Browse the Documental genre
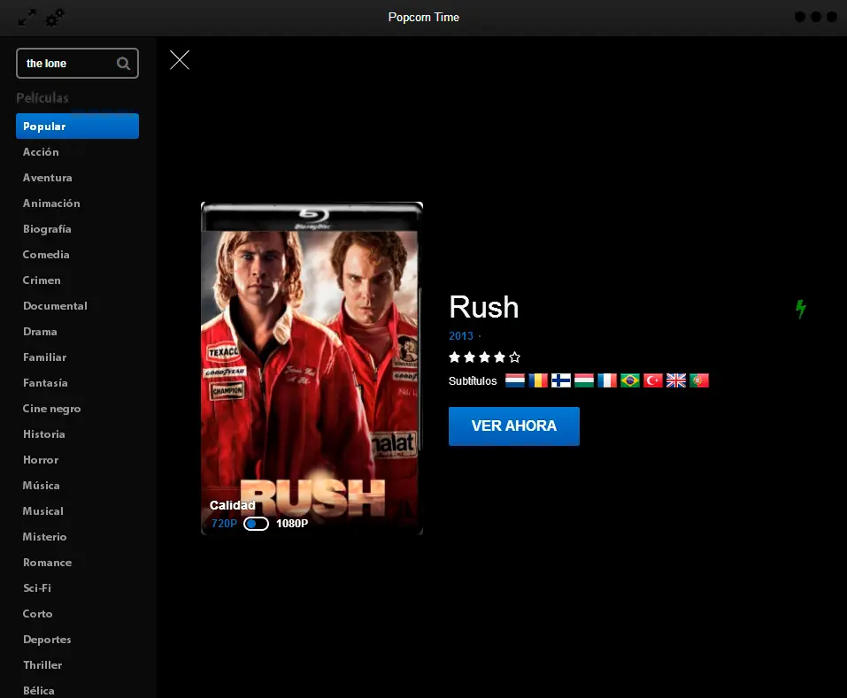Viewport: 847px width, 698px height. [x=55, y=306]
